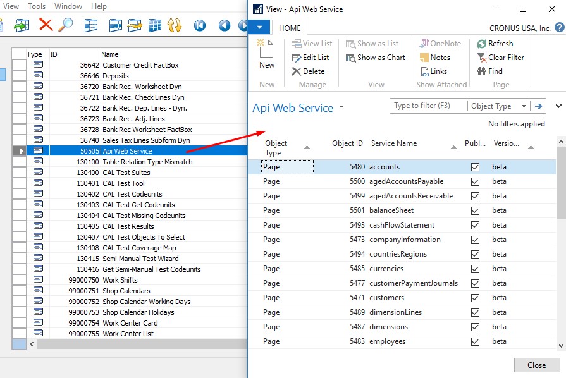Toggle Published checkbox for currencies

coord(475,269)
